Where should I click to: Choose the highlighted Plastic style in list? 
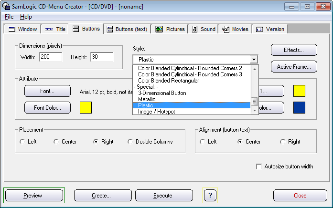192,105
